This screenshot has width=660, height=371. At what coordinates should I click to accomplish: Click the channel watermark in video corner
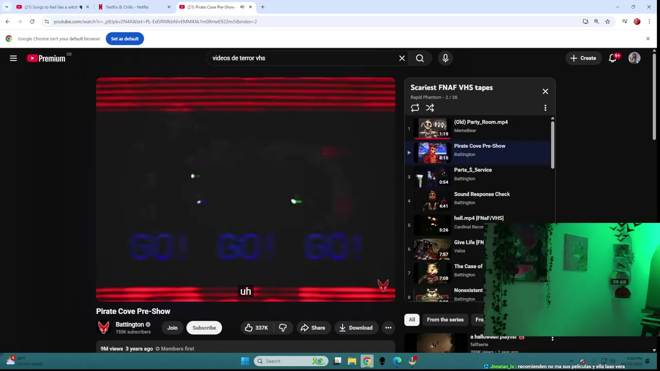coord(383,285)
